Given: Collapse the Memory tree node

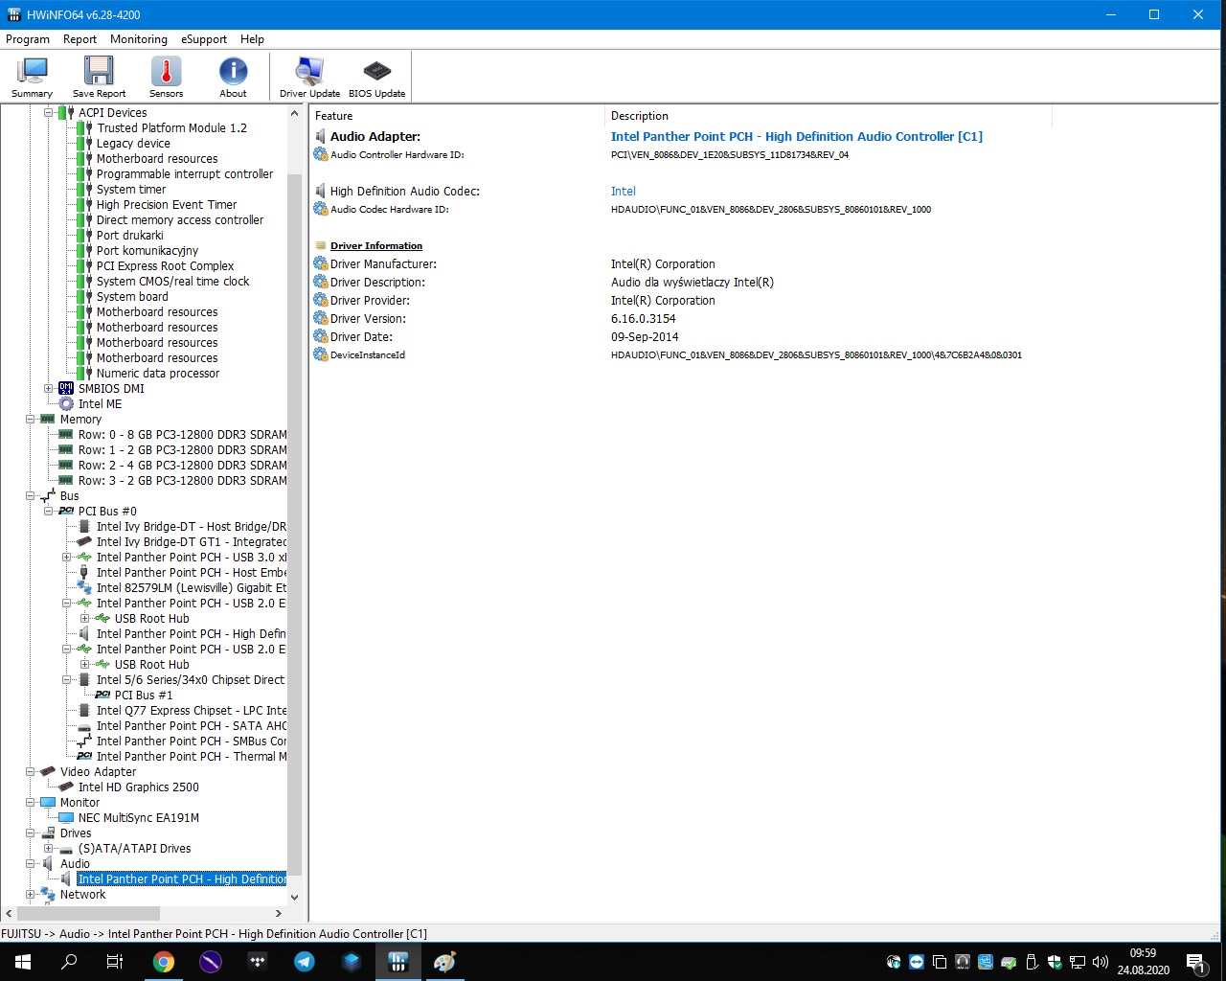Looking at the screenshot, I should pyautogui.click(x=30, y=420).
